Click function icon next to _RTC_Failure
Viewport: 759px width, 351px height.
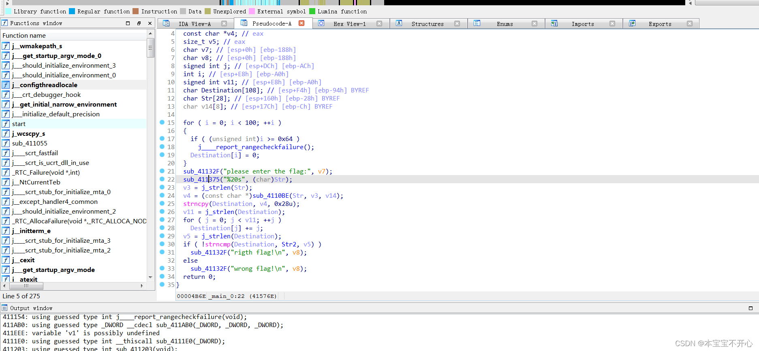(x=6, y=172)
